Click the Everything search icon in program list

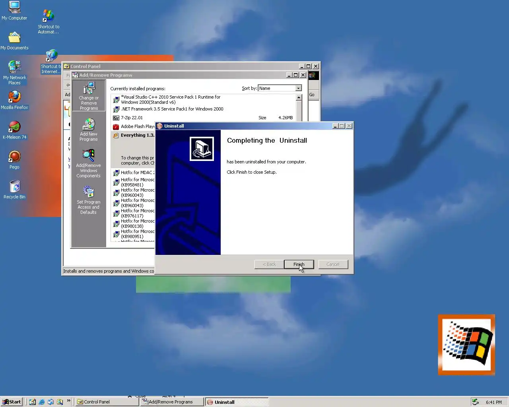[x=116, y=136]
